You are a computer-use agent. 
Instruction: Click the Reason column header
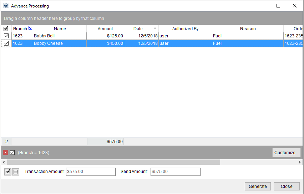coord(248,29)
